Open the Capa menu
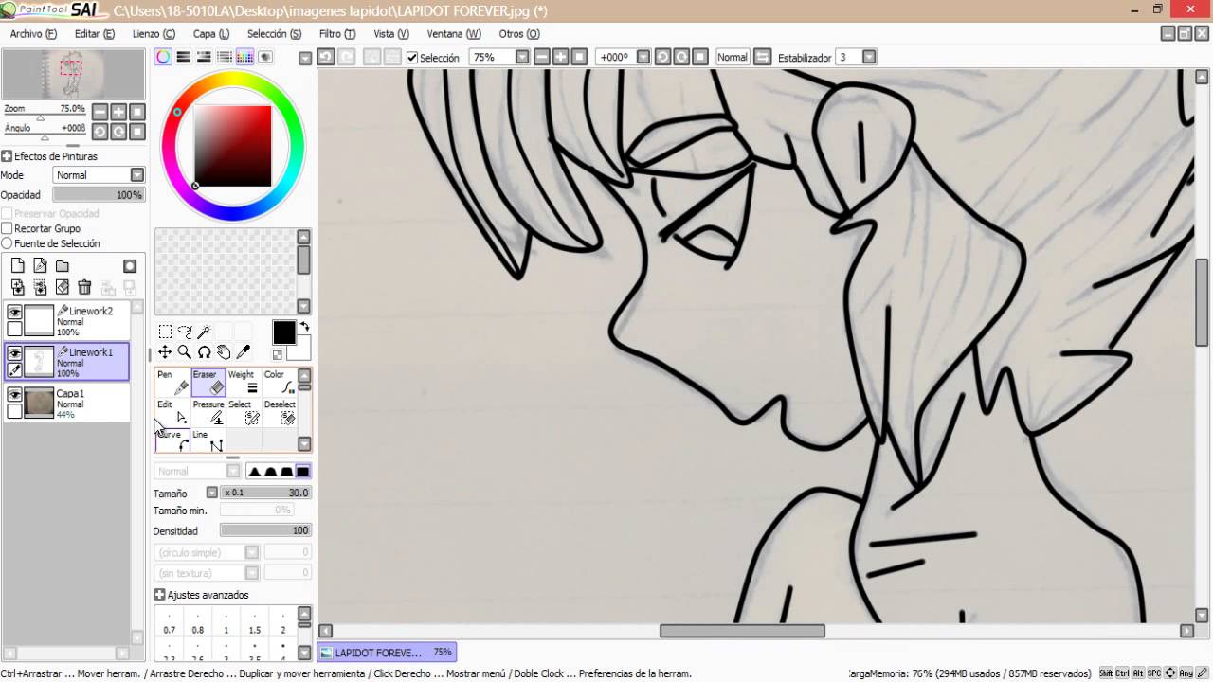 point(210,33)
